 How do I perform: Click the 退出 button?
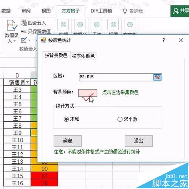click(139, 141)
